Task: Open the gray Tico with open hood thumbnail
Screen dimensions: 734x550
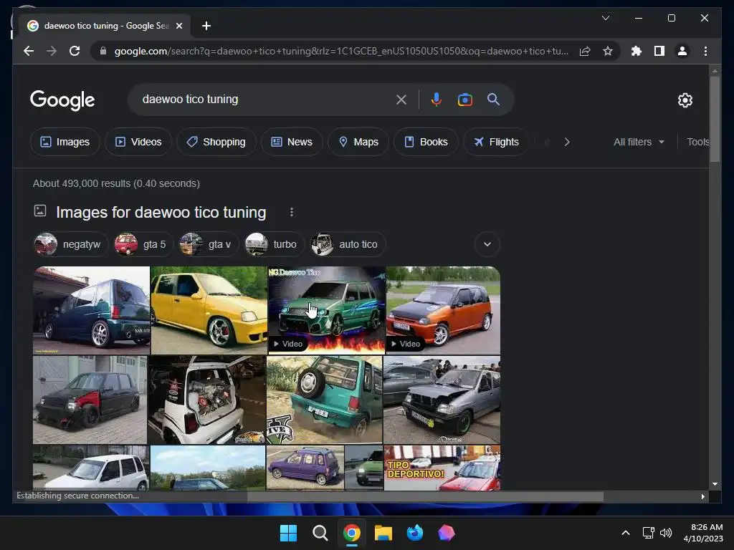Action: tap(442, 400)
